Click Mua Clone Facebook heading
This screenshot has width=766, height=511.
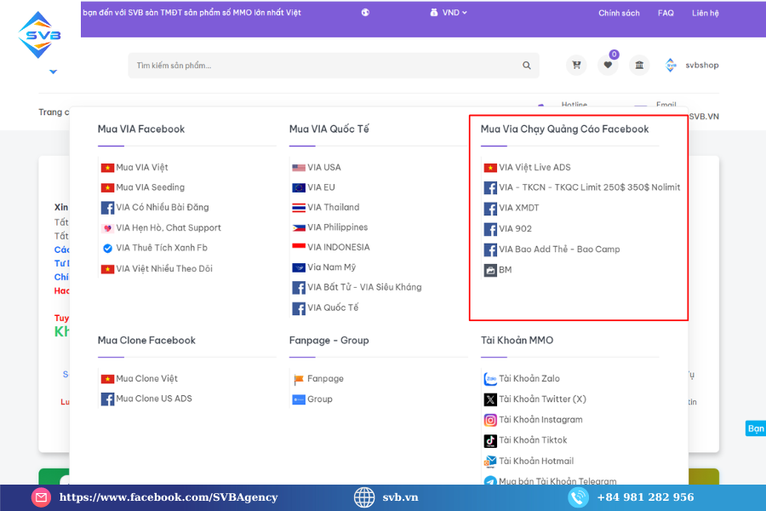(146, 341)
